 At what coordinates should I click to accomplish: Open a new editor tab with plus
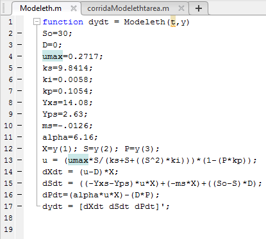(199, 8)
